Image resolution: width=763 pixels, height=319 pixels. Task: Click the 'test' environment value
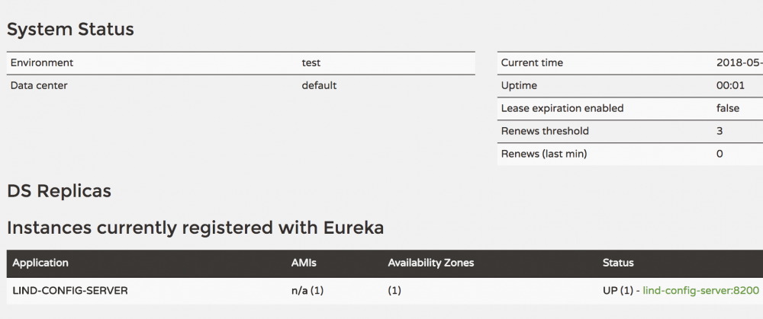[x=311, y=63]
